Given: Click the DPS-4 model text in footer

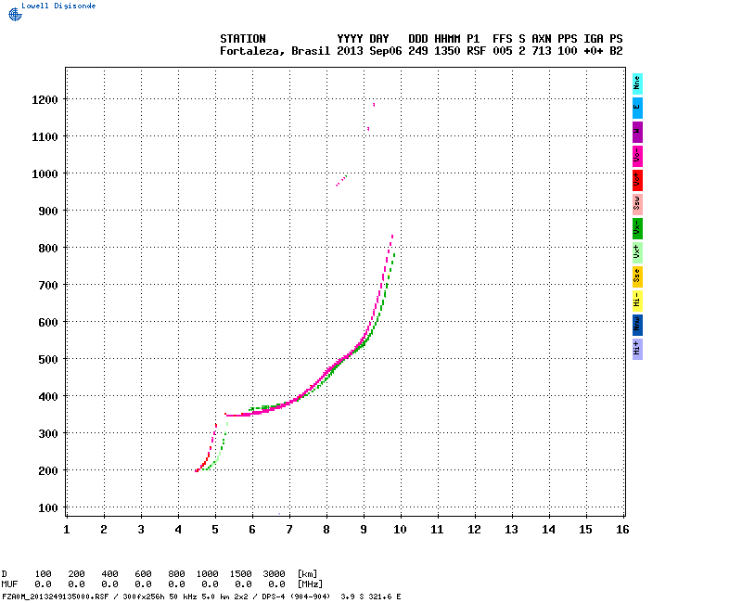Looking at the screenshot, I should pos(272,597).
